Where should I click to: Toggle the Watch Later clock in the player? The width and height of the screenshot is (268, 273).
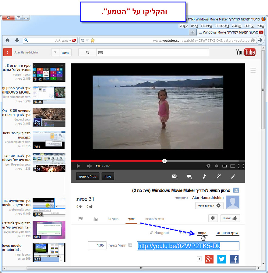pyautogui.click(x=217, y=166)
